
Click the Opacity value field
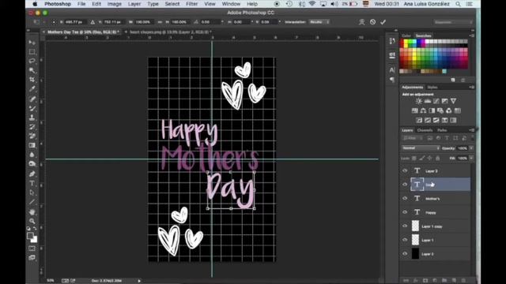pos(463,148)
